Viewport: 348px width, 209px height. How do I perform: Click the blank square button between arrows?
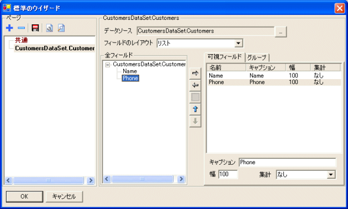point(196,97)
